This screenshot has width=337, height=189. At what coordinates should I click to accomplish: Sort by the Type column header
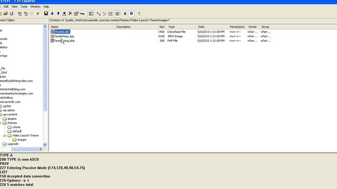[x=181, y=27]
